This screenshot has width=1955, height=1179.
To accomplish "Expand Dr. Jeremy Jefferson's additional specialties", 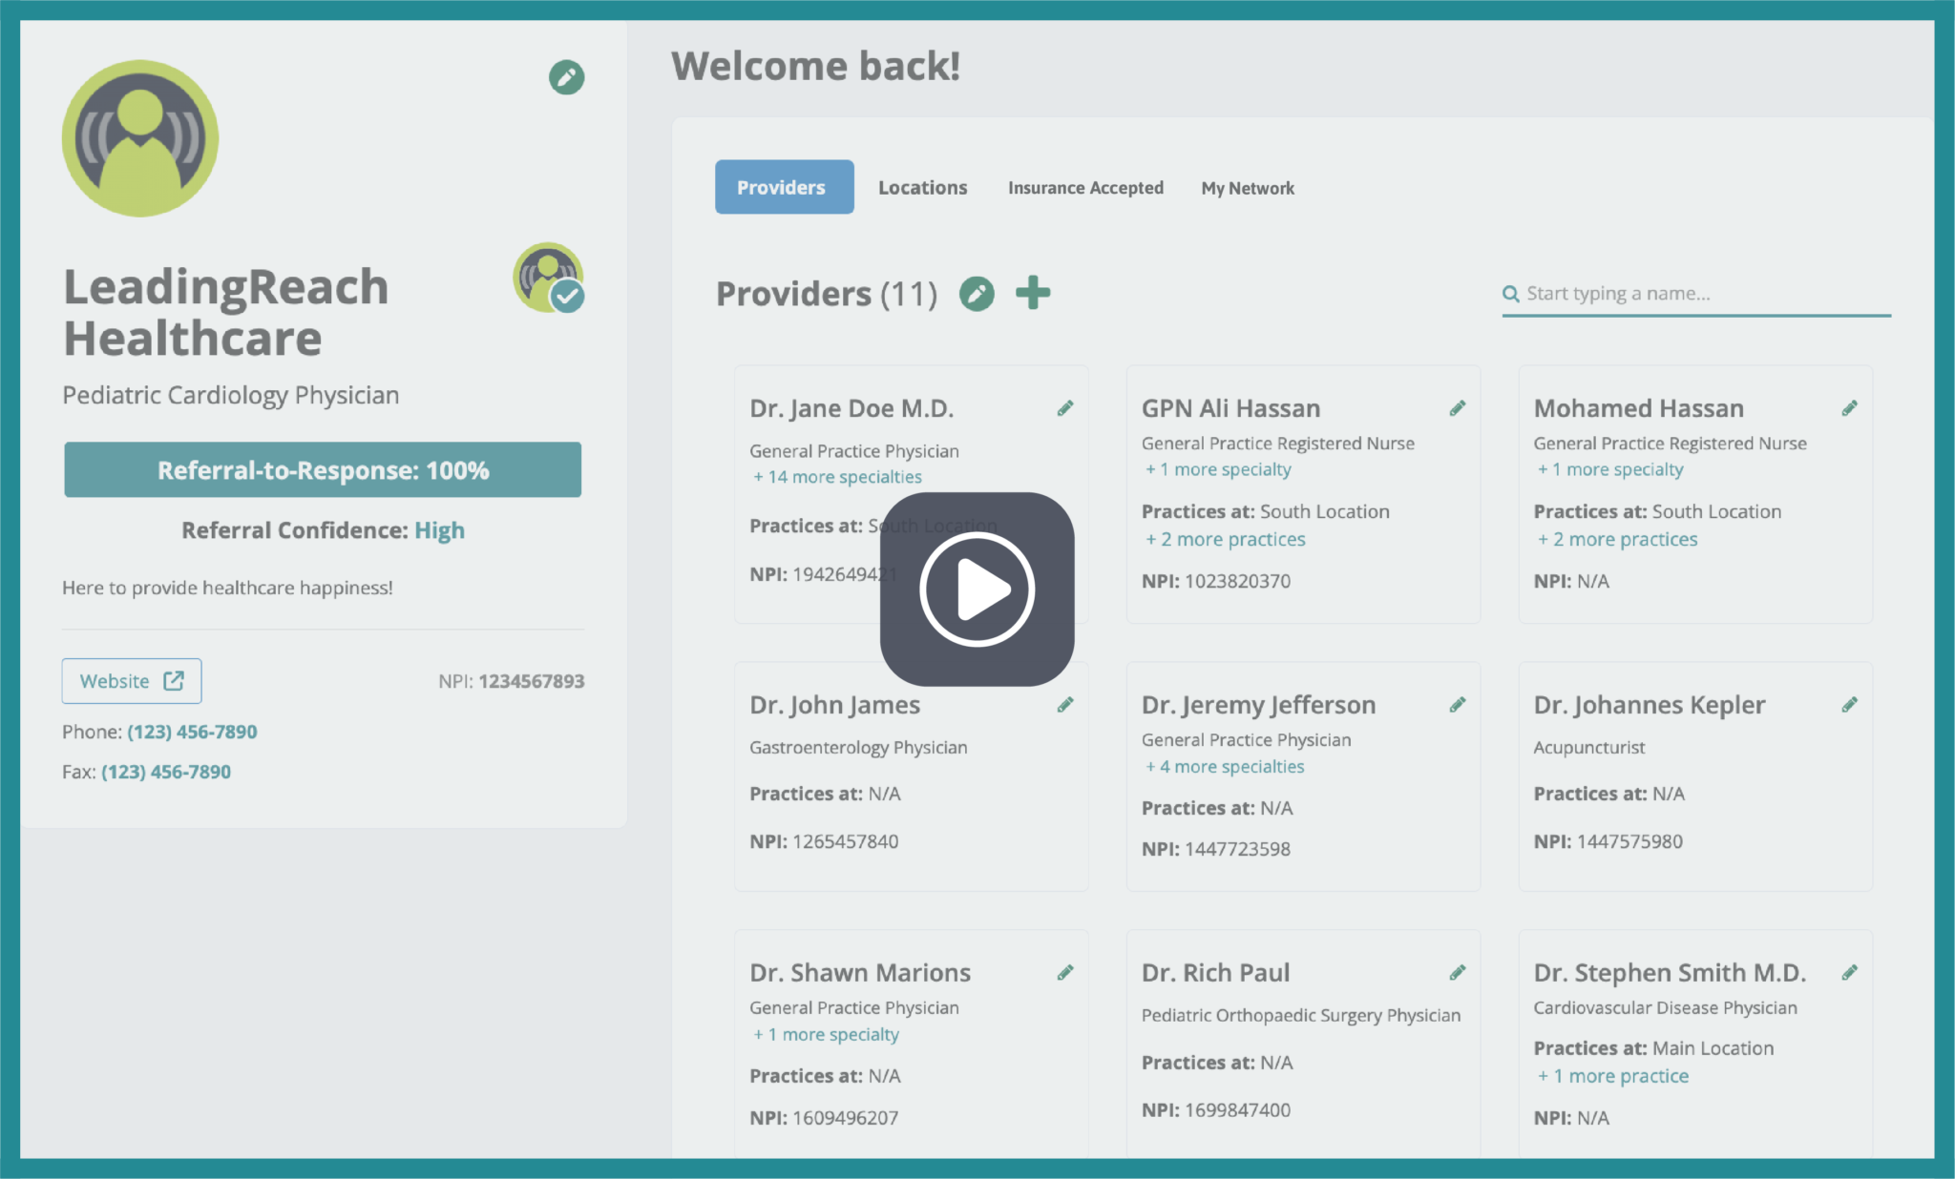I will click(1224, 766).
